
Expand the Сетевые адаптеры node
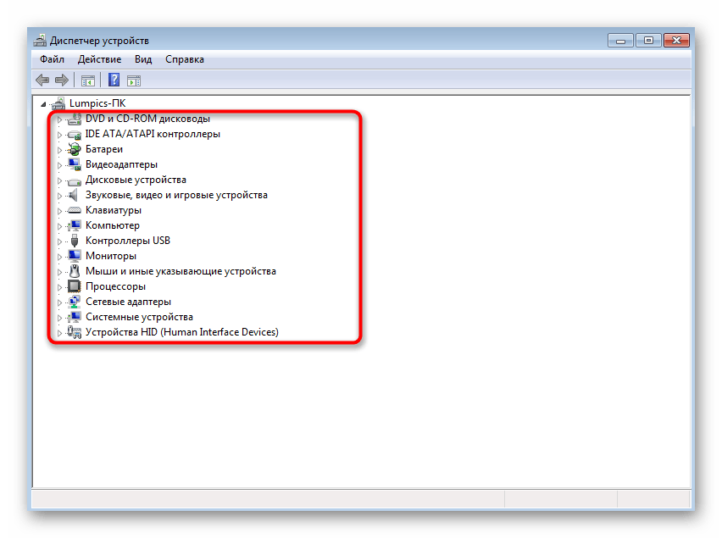coord(59,302)
